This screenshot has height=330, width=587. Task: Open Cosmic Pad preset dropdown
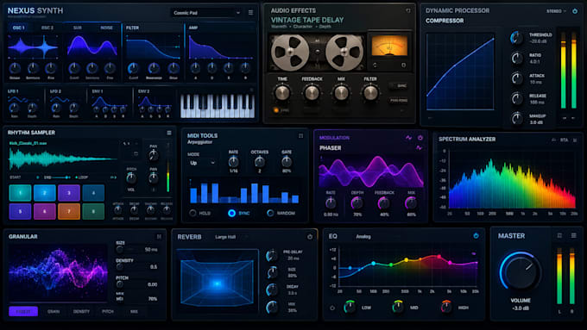click(206, 13)
